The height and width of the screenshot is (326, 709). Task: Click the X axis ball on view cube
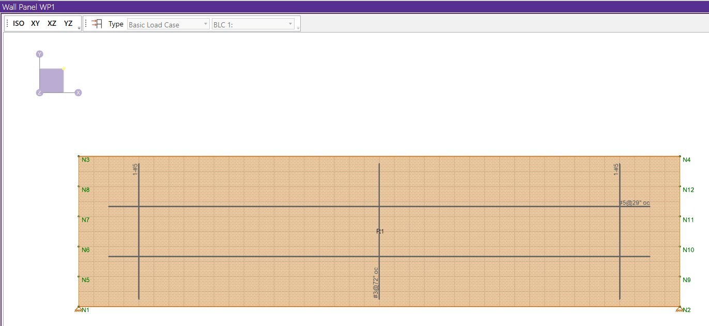coord(78,92)
